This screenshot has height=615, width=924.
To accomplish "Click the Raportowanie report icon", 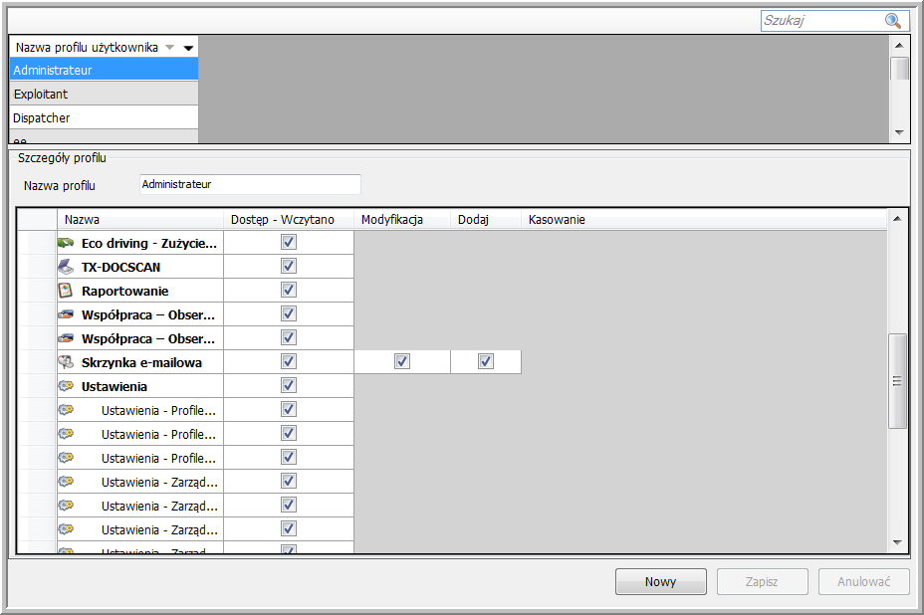I will (x=67, y=291).
